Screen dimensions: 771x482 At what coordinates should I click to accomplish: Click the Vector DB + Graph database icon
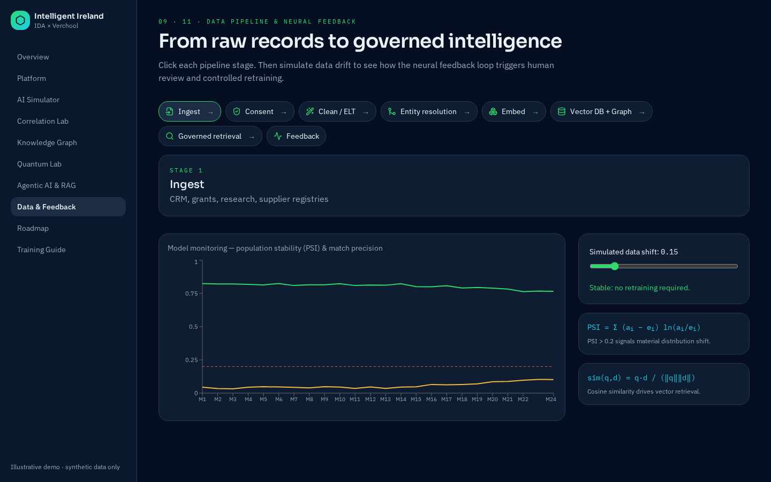click(x=562, y=111)
